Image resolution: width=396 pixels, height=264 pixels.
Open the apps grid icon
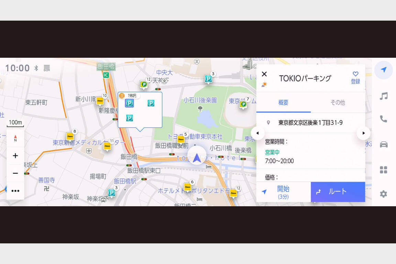[x=384, y=169]
